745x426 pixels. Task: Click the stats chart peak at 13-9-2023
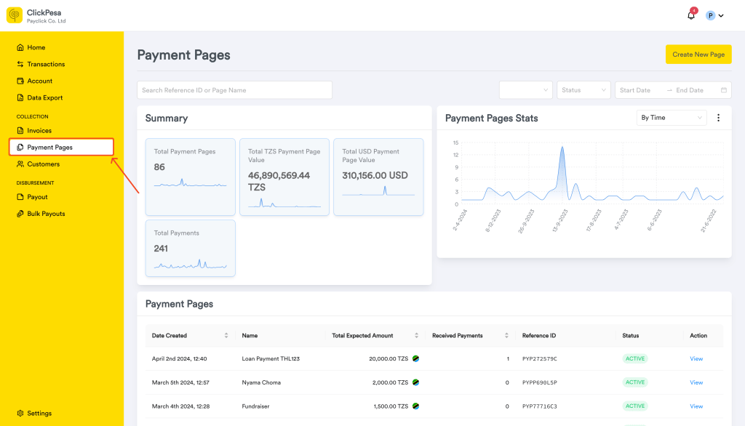click(562, 148)
